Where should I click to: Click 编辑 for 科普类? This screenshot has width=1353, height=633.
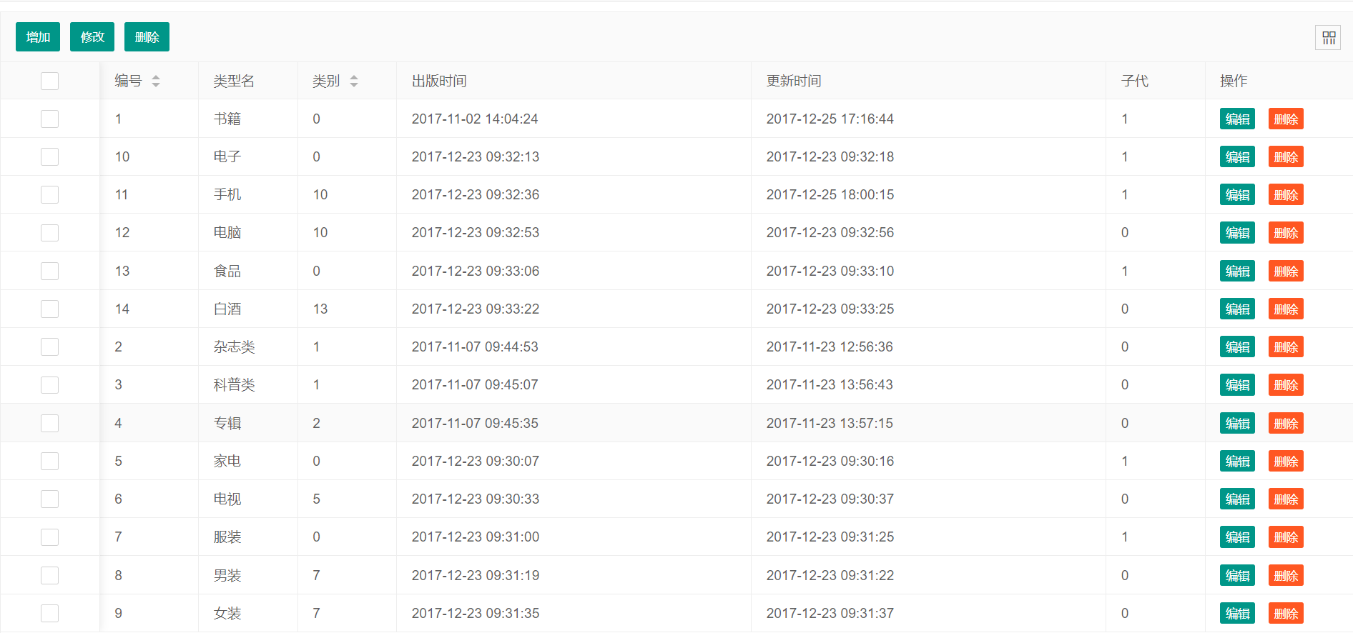pyautogui.click(x=1237, y=384)
